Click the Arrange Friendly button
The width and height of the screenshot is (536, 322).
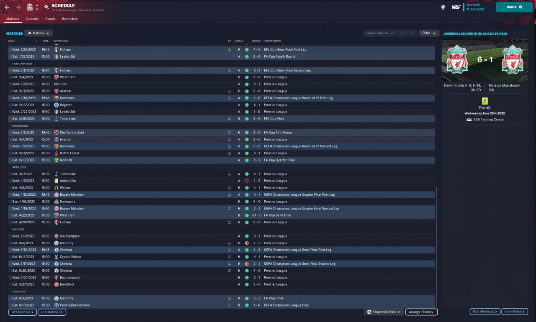pyautogui.click(x=421, y=312)
